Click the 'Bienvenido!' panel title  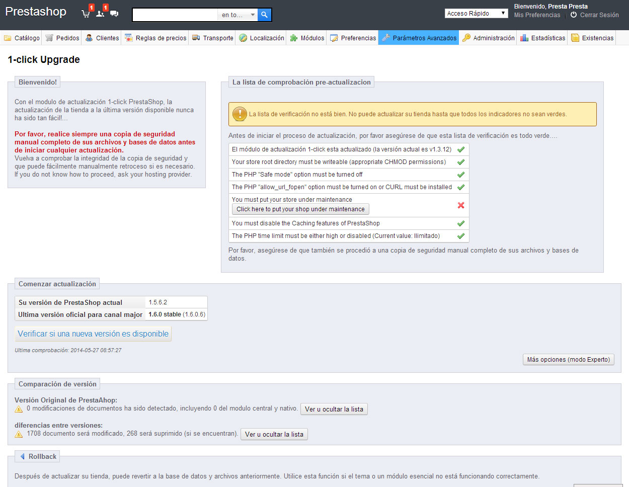tap(38, 82)
